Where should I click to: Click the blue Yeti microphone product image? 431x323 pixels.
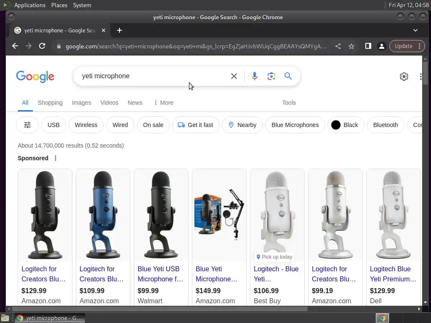[x=103, y=215]
